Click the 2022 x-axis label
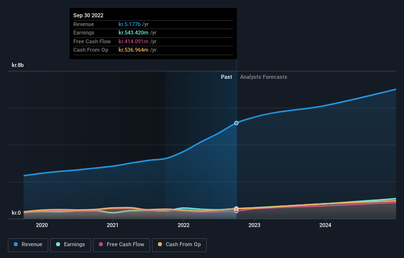This screenshot has width=404, height=258. tap(184, 225)
